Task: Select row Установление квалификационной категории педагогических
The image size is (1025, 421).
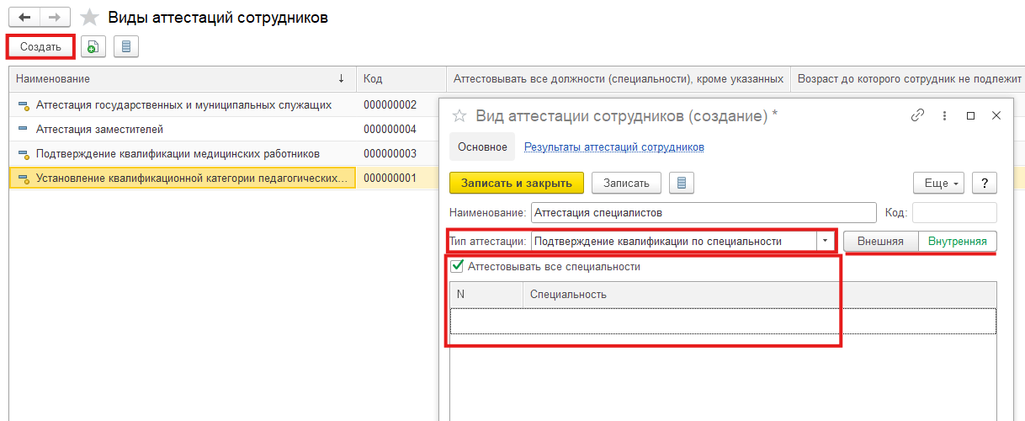Action: [183, 178]
